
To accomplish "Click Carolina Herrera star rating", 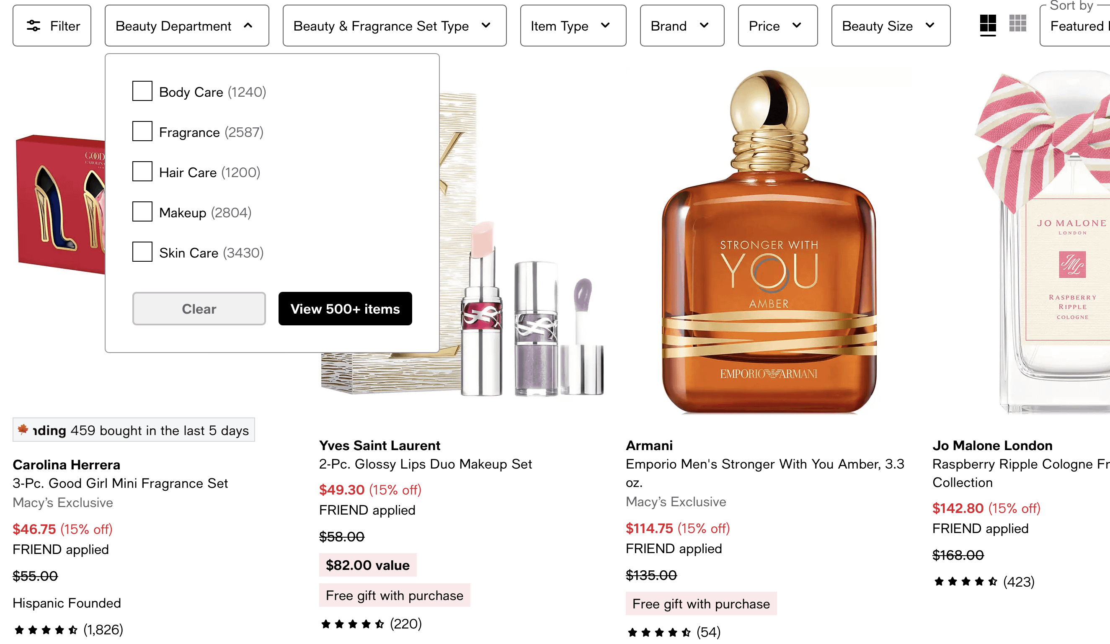I will click(46, 630).
